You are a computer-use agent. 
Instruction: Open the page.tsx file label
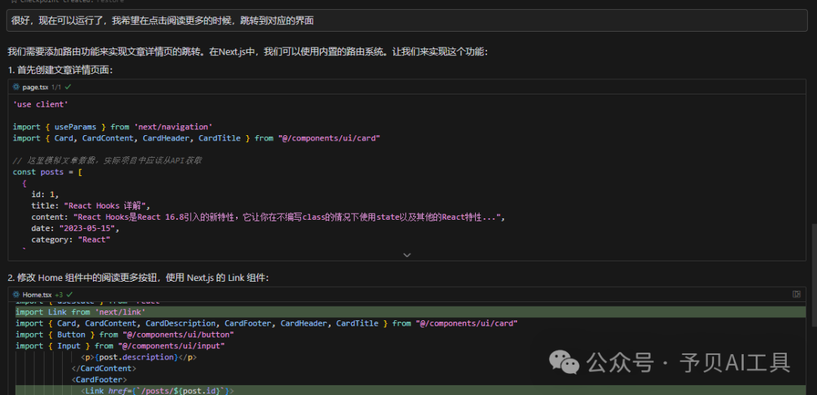pyautogui.click(x=35, y=87)
